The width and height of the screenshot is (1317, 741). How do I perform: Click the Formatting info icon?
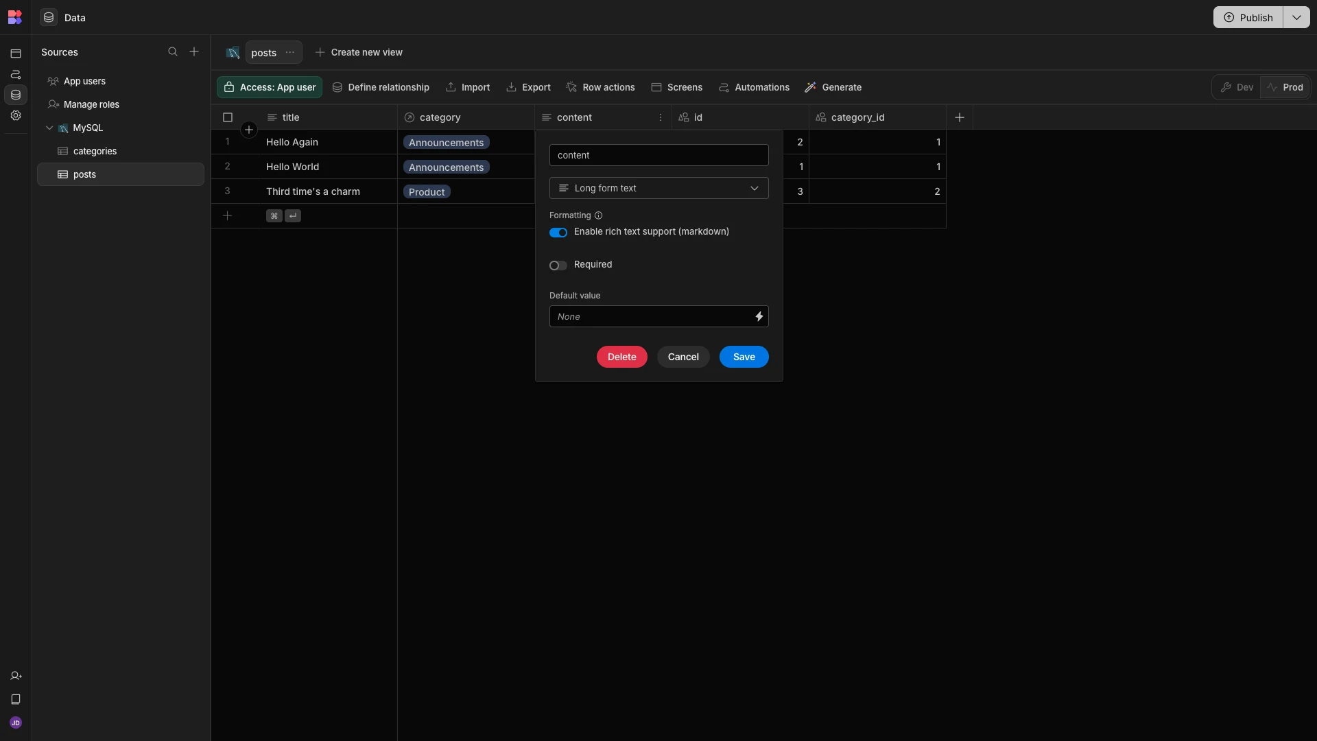coord(598,215)
